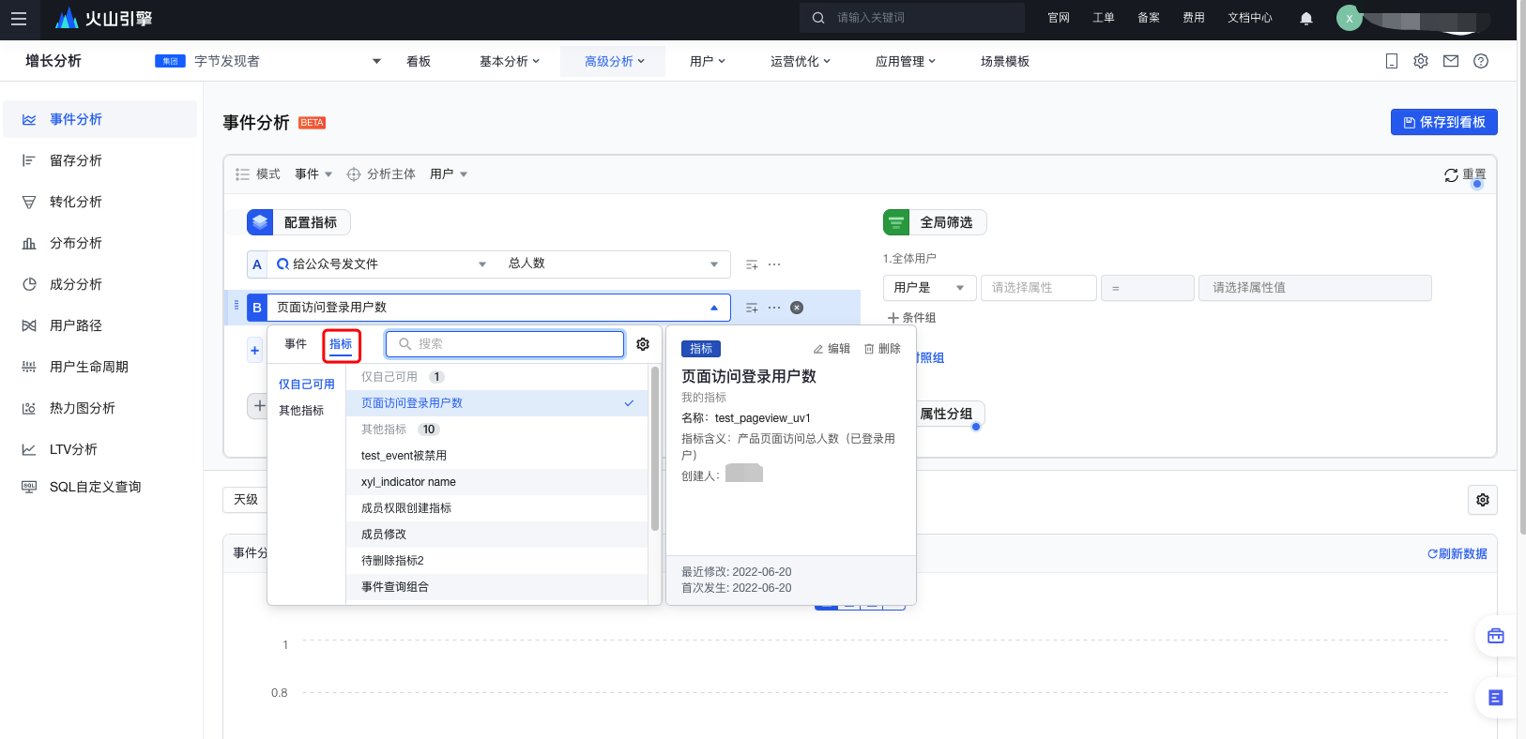Open the notification bell
The height and width of the screenshot is (739, 1526).
[x=1306, y=18]
